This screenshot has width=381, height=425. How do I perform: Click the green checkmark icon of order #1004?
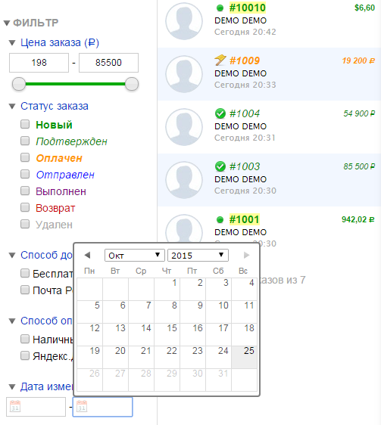click(x=220, y=113)
